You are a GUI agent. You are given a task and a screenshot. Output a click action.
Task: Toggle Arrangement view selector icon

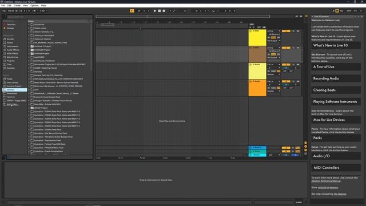click(x=307, y=17)
